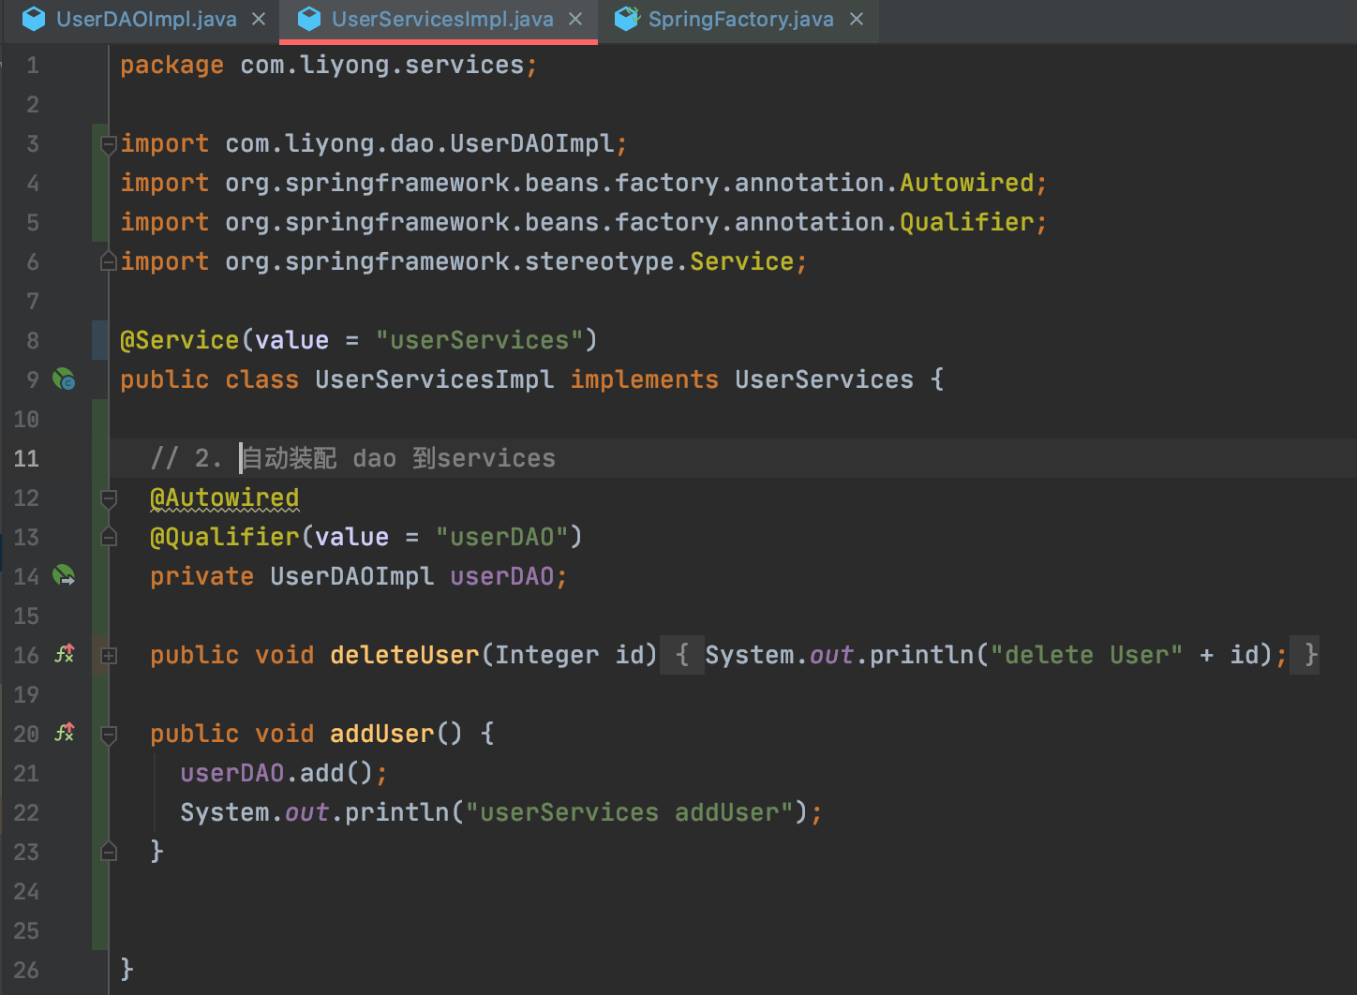Expand the folded deleteUser method on line 16
The image size is (1357, 995).
[x=109, y=656]
